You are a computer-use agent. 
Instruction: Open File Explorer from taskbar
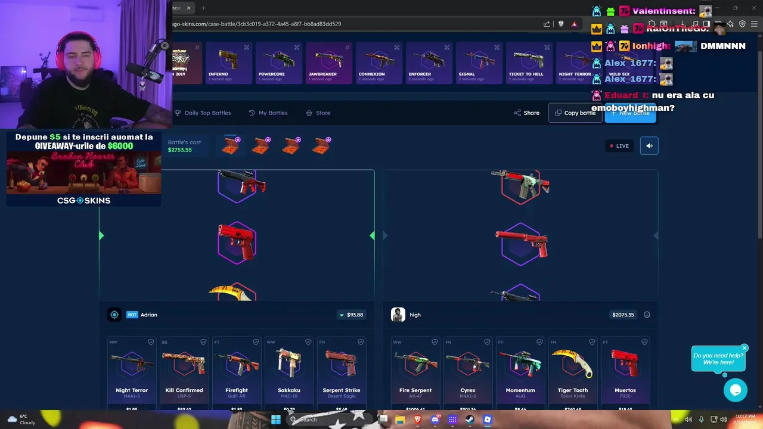click(x=400, y=419)
